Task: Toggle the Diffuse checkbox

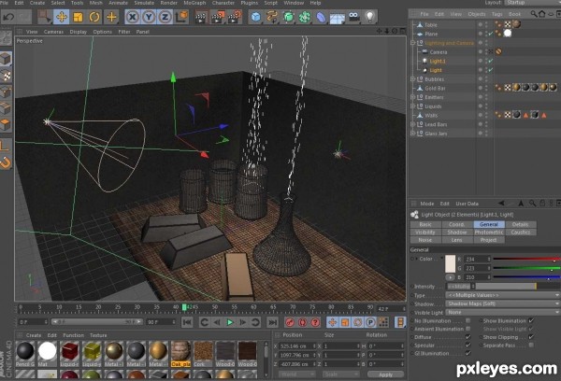Action: [467, 337]
